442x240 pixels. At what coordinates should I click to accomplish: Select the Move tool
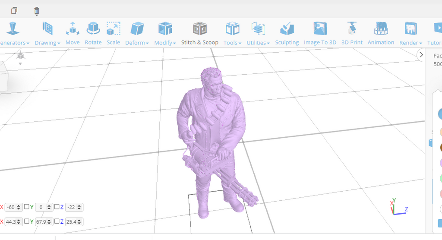pyautogui.click(x=73, y=33)
